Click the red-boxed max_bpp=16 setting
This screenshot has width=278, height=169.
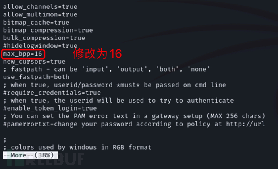(23, 54)
